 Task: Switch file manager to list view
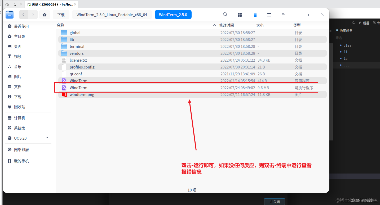(255, 15)
